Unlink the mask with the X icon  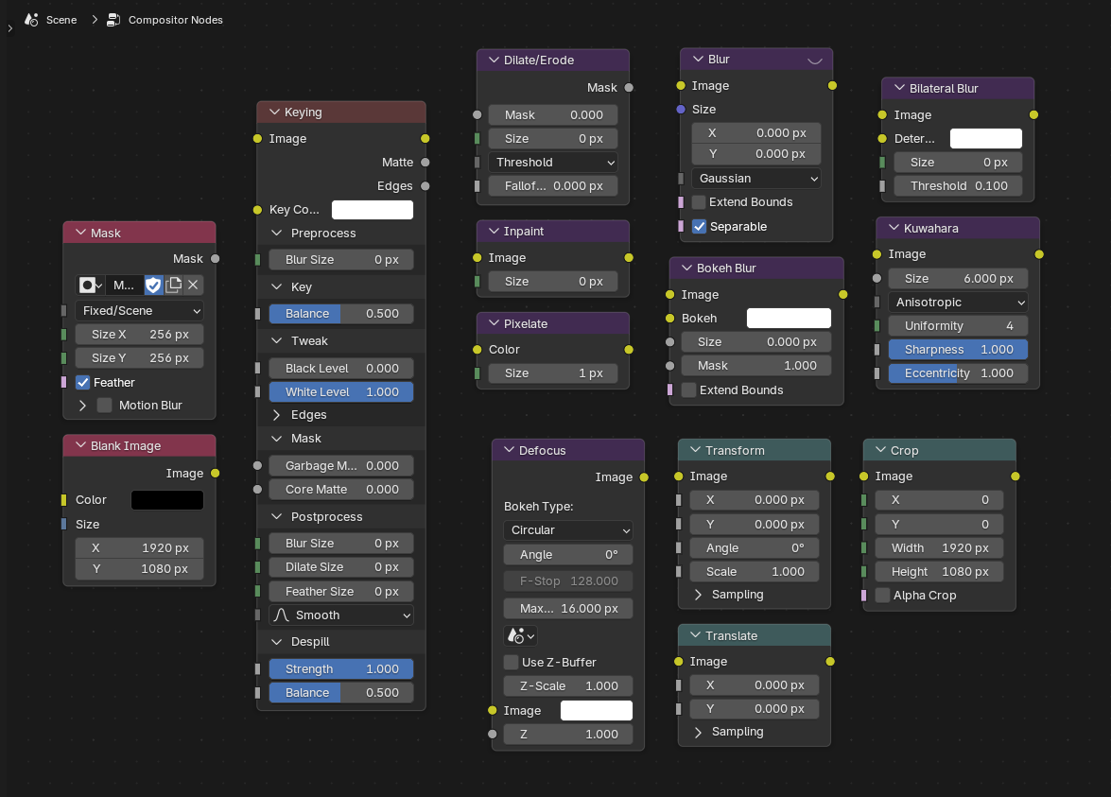[193, 285]
